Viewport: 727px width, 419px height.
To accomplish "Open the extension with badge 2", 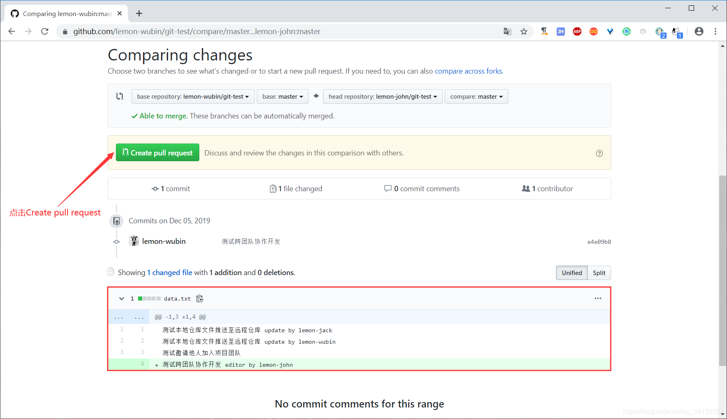I will [x=660, y=32].
